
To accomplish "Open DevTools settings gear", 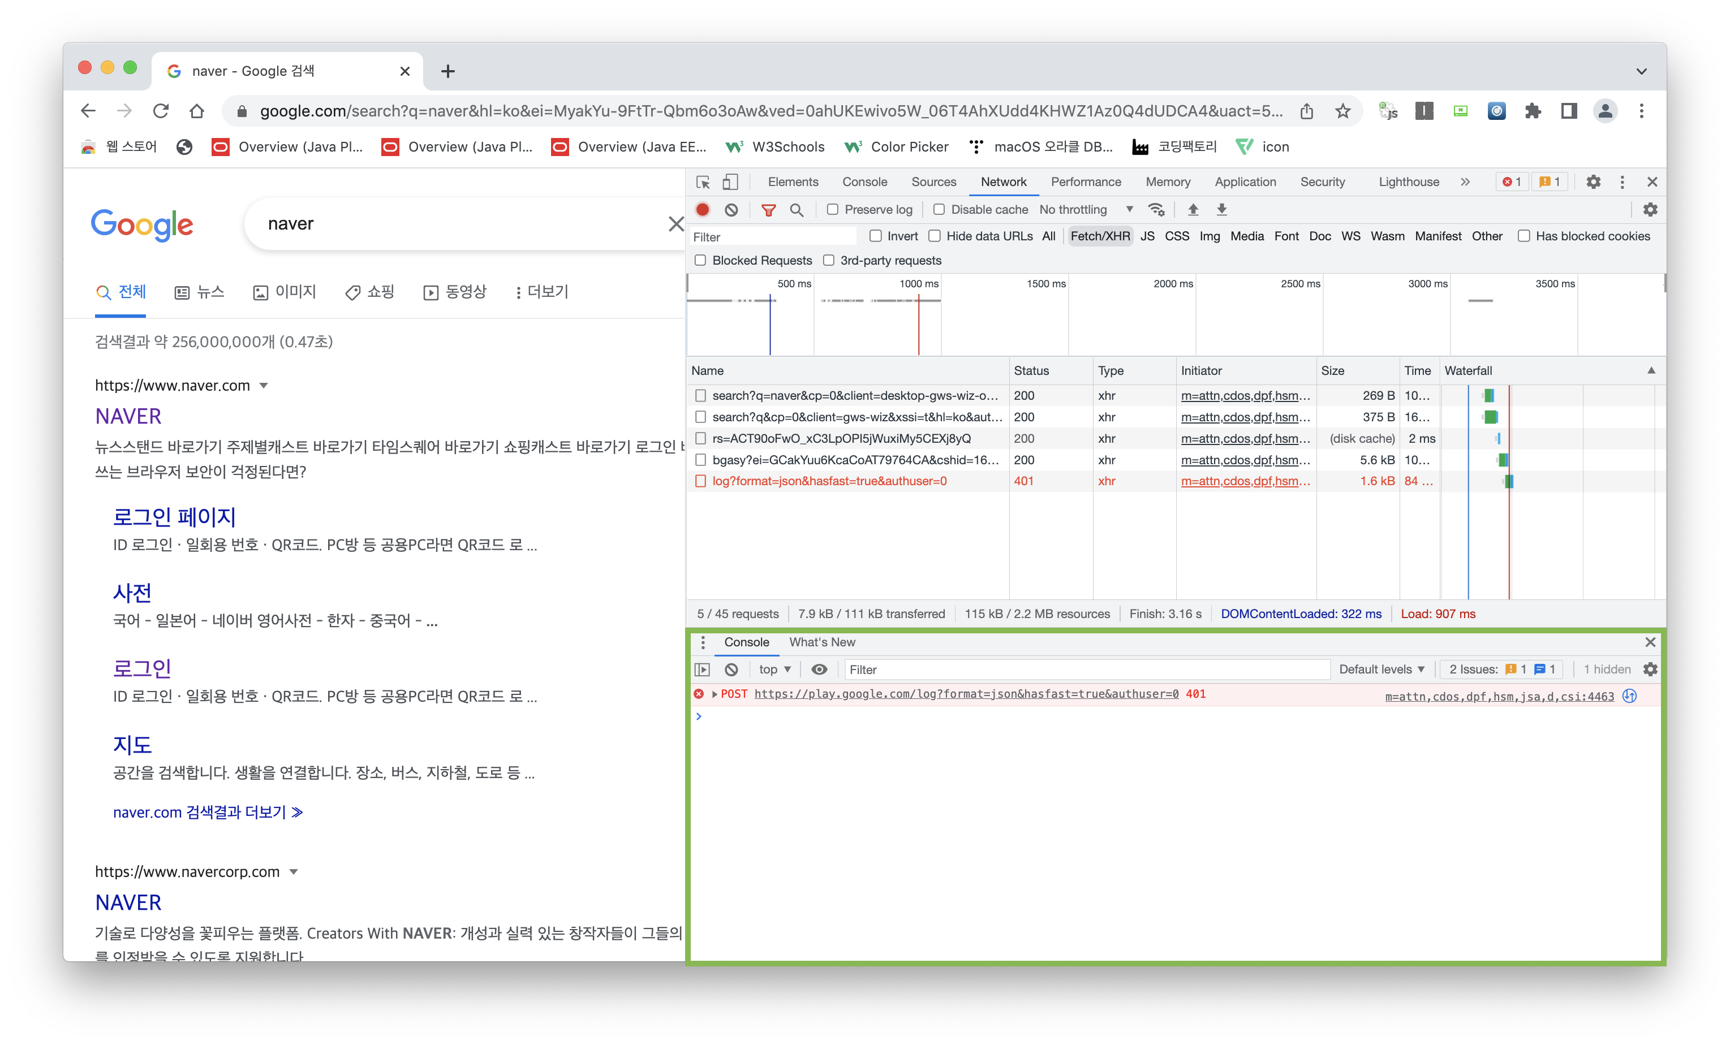I will point(1593,182).
